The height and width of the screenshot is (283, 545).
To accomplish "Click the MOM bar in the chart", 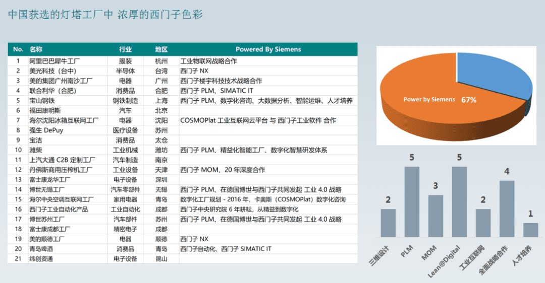I will (435, 216).
